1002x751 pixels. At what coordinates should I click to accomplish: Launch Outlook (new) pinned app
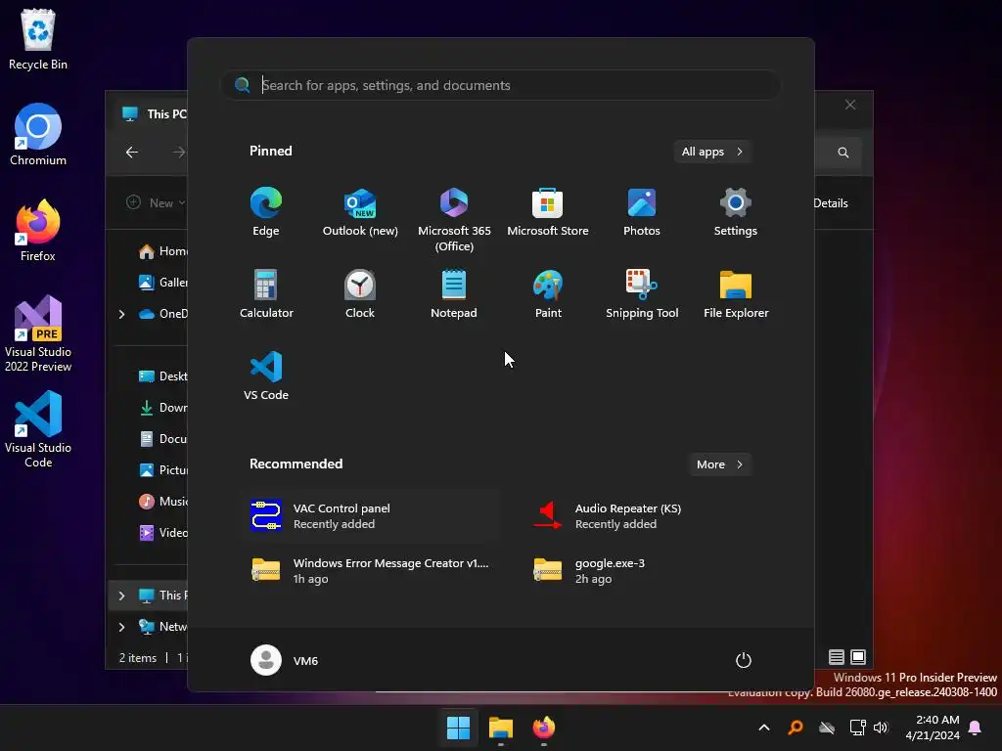(x=360, y=212)
